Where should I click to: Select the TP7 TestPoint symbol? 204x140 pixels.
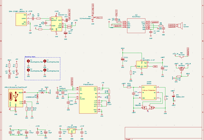tap(57, 88)
